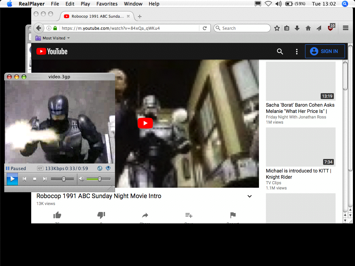The height and width of the screenshot is (266, 355).
Task: Mute RealPlayer with the speaker icon
Action: coord(81,179)
